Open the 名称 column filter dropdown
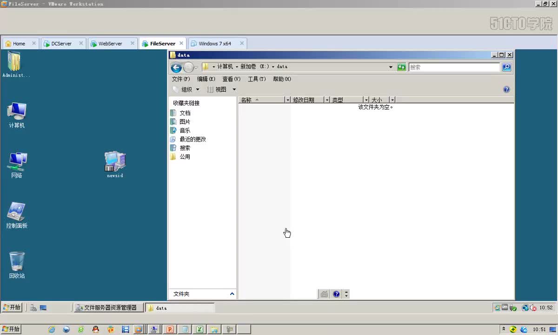Image resolution: width=558 pixels, height=335 pixels. (x=288, y=100)
